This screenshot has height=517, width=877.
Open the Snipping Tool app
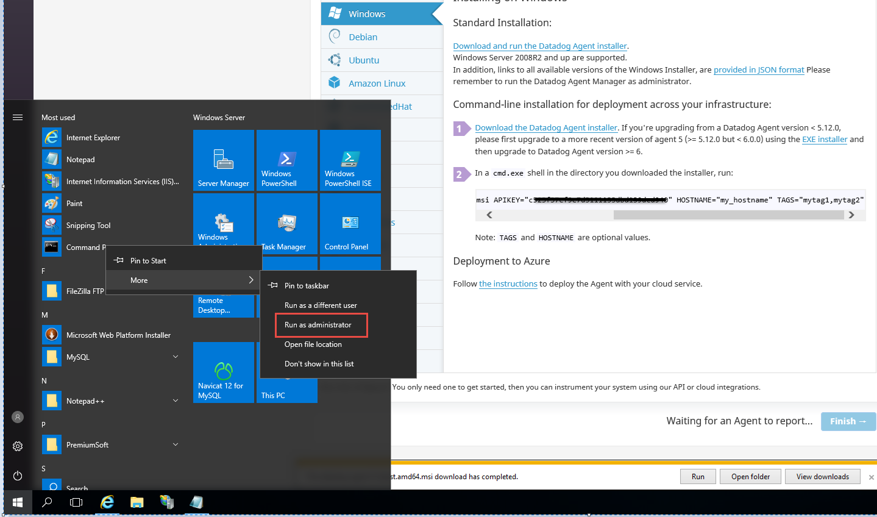click(110, 226)
